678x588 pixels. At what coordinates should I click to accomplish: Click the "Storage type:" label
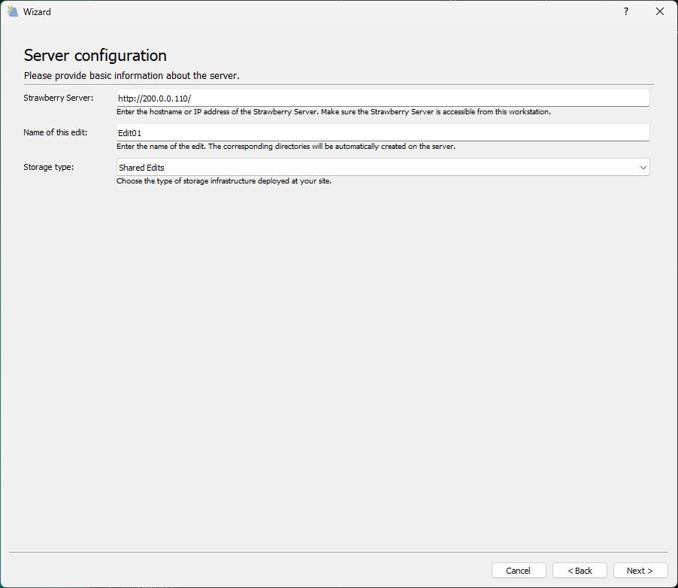tap(49, 167)
